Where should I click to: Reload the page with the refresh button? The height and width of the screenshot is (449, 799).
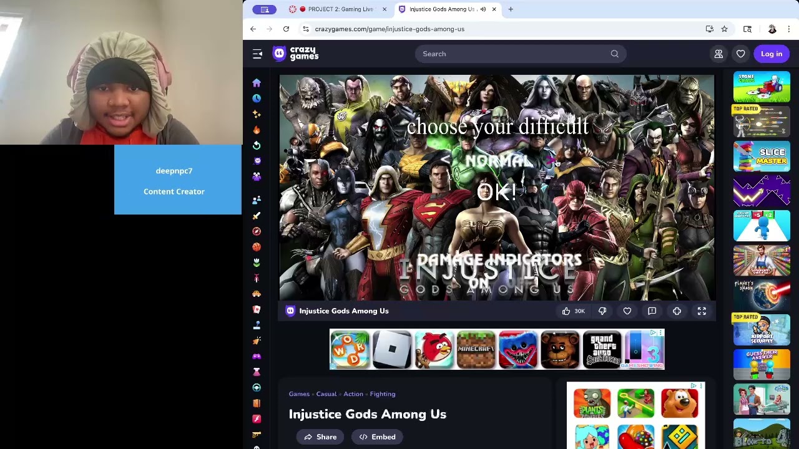286,29
